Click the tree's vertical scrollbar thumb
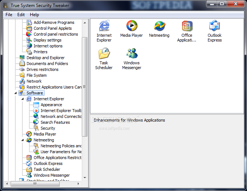 85,87
